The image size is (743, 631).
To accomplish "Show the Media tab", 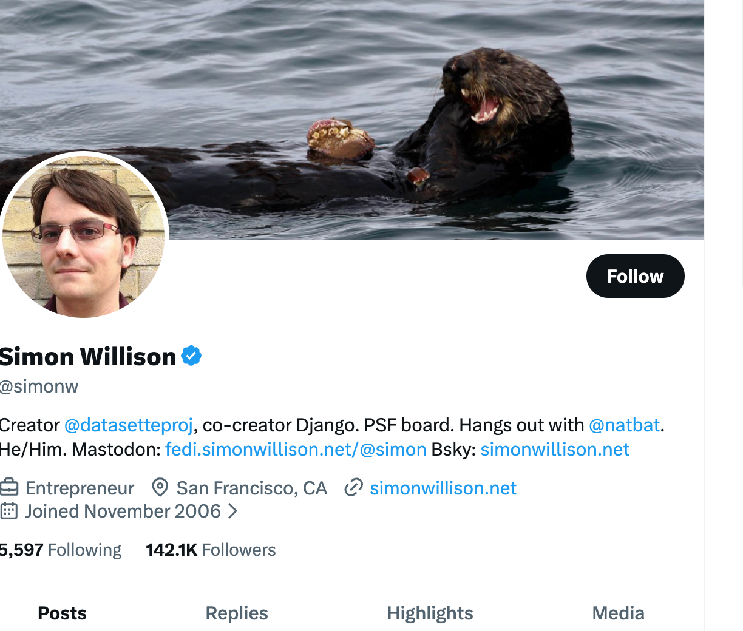I will 618,613.
